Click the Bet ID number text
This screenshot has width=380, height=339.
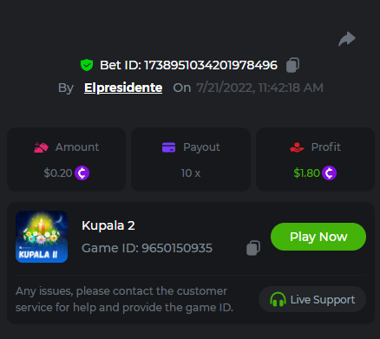(211, 65)
